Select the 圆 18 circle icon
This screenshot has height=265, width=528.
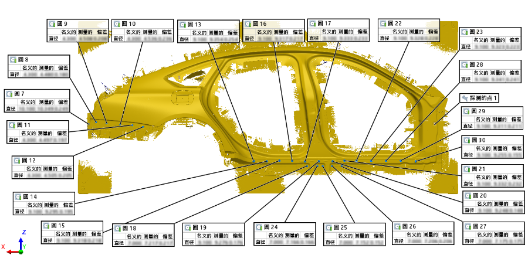point(117,228)
